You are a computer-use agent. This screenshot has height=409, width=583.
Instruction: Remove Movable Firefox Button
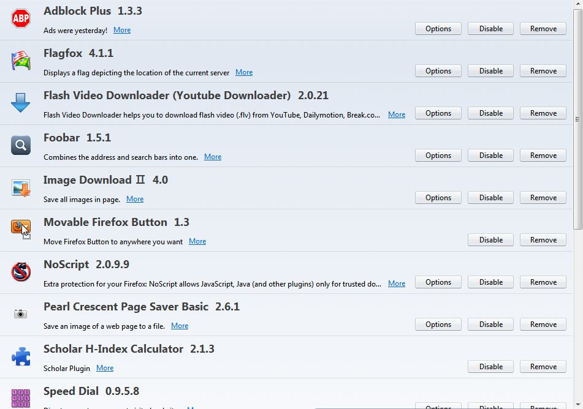tap(543, 240)
